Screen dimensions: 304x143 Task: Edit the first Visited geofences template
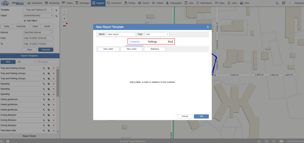[x=43, y=99]
